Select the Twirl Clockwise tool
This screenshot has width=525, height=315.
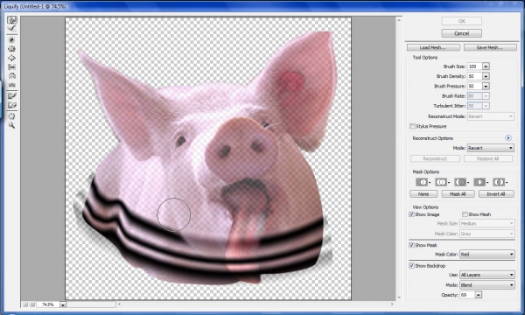click(x=11, y=40)
